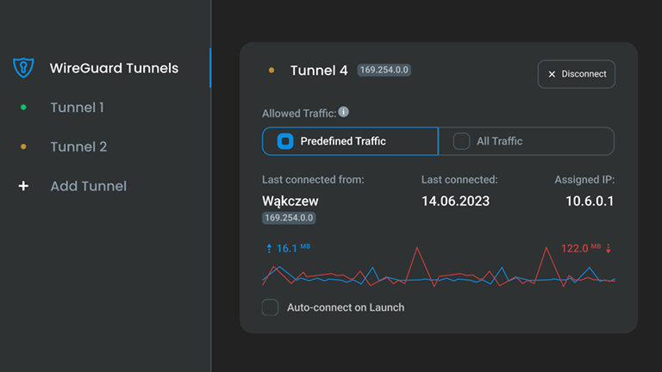Screen dimensions: 662x372
Task: Click the assigned IP 10.6.0.1
Action: click(590, 201)
